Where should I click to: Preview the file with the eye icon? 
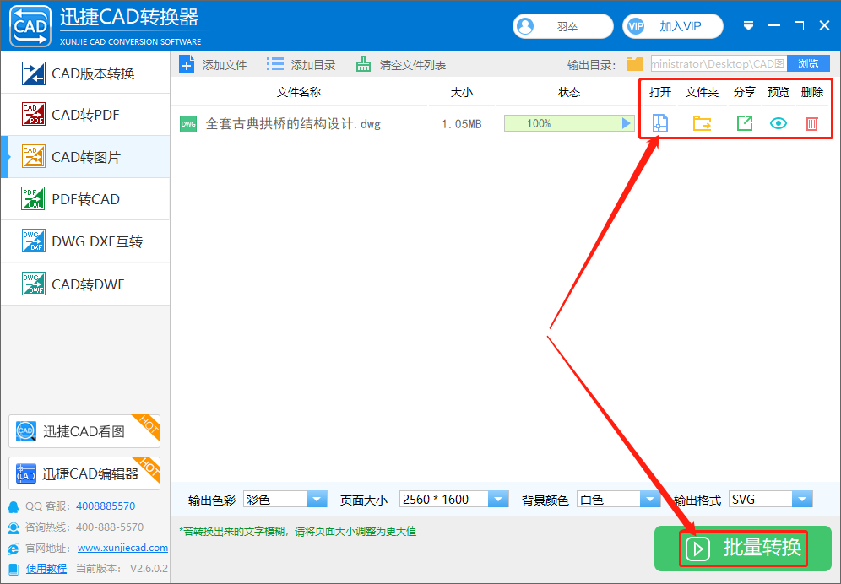[779, 123]
